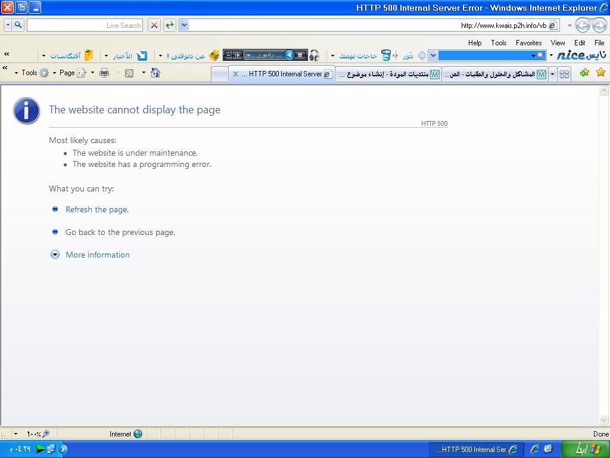Click the Home icon in command bar
The image size is (610, 458).
click(x=155, y=73)
